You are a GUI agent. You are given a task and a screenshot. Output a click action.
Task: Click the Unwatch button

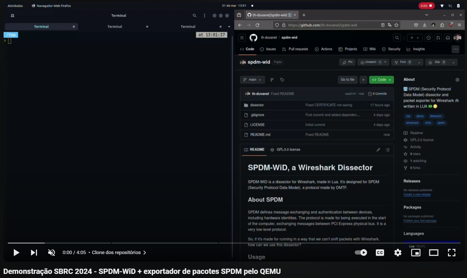pos(370,62)
